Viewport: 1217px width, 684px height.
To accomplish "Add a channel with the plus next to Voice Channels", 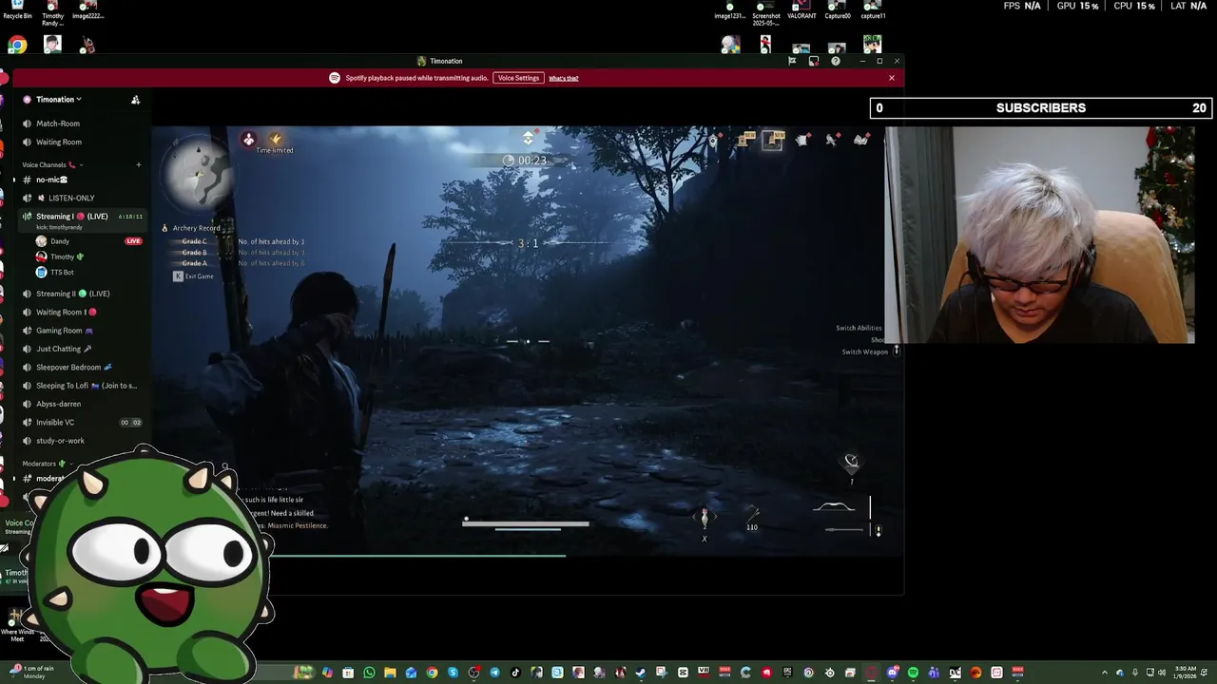I will [138, 165].
